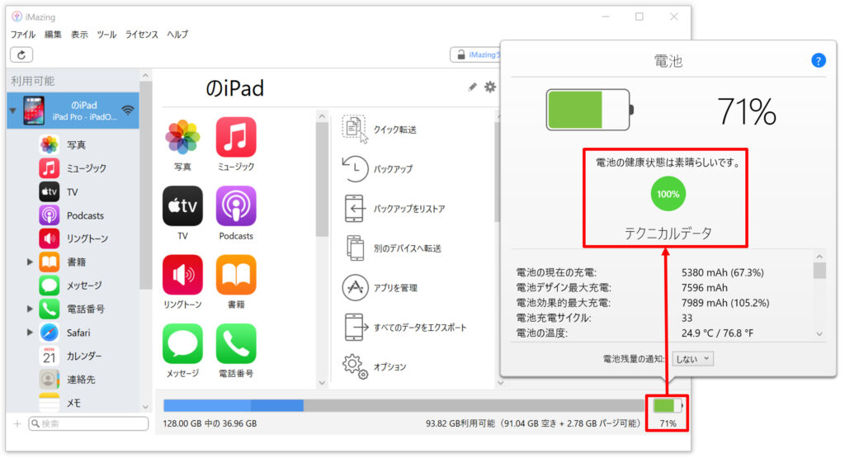The width and height of the screenshot is (845, 458).
Task: Select the iPad device row in sidebar
Action: coord(73,111)
